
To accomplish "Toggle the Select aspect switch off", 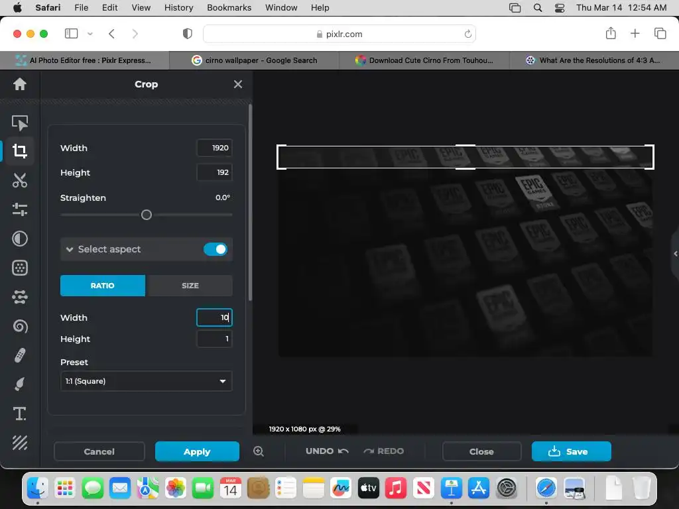I will (216, 249).
